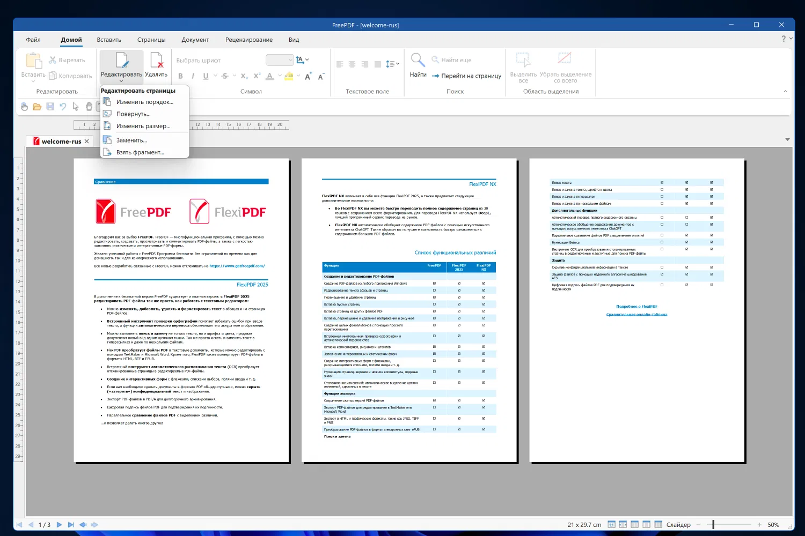This screenshot has height=536, width=805.
Task: Open the Файл menu
Action: (x=33, y=40)
